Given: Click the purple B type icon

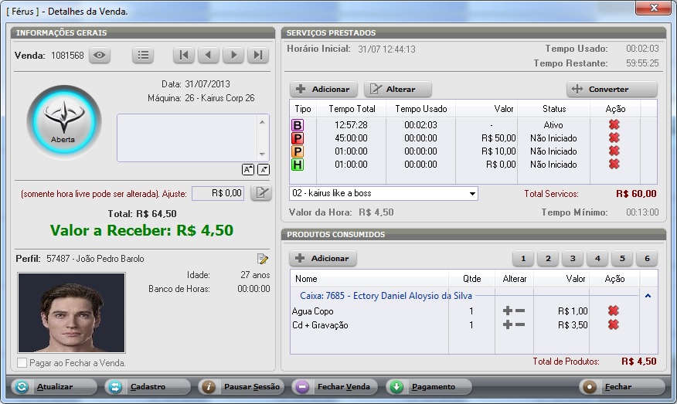Looking at the screenshot, I should pyautogui.click(x=298, y=125).
